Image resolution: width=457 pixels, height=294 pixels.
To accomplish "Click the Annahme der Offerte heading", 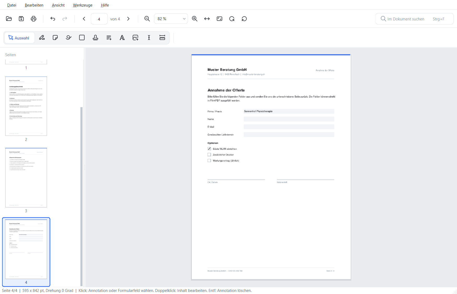I will [226, 90].
